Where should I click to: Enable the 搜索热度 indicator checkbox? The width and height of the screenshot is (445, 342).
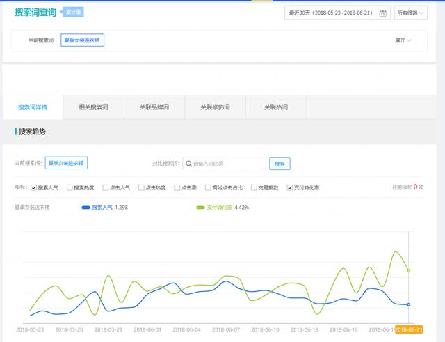pyautogui.click(x=70, y=187)
